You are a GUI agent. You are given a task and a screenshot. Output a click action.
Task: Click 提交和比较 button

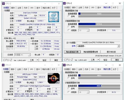(x=111, y=52)
